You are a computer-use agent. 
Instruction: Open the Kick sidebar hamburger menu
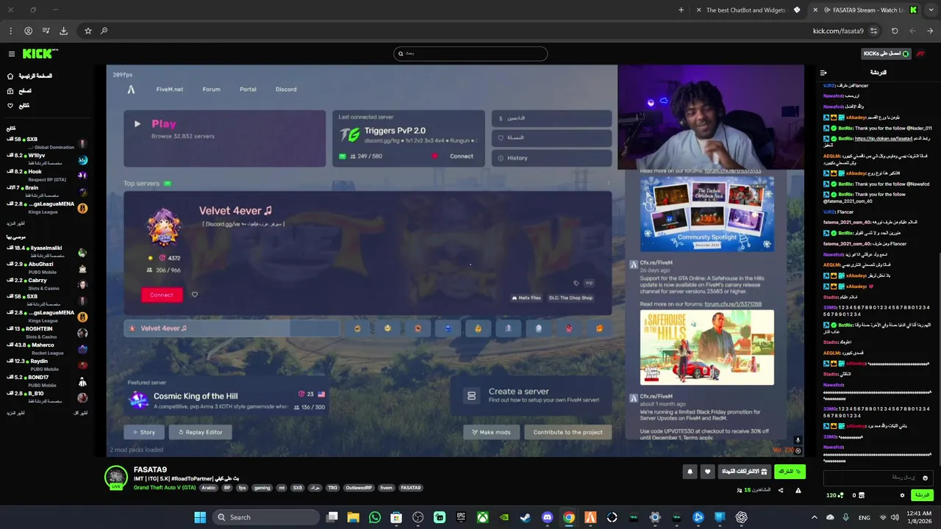tap(11, 54)
